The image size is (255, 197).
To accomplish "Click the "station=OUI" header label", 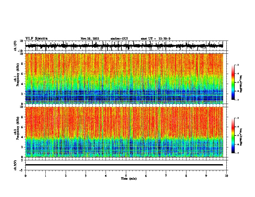I will (119, 39).
